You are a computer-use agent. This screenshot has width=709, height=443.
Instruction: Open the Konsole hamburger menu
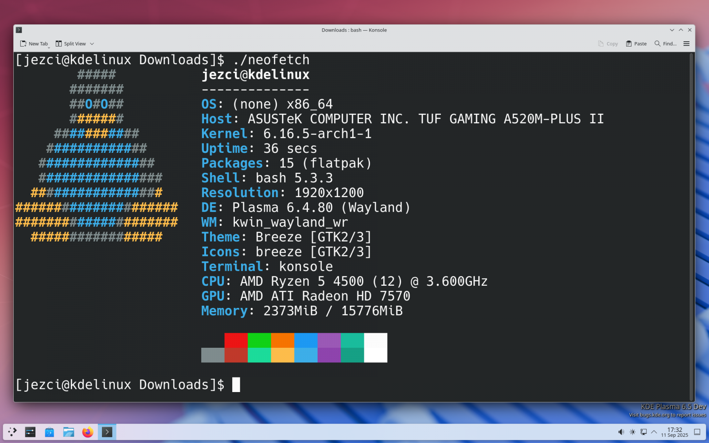pyautogui.click(x=686, y=44)
